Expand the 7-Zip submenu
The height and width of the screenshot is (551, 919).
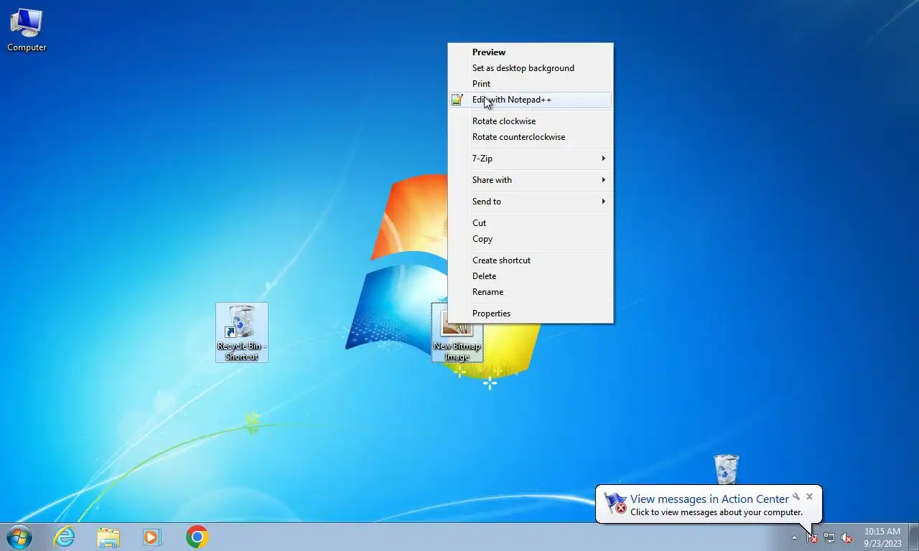(x=531, y=159)
